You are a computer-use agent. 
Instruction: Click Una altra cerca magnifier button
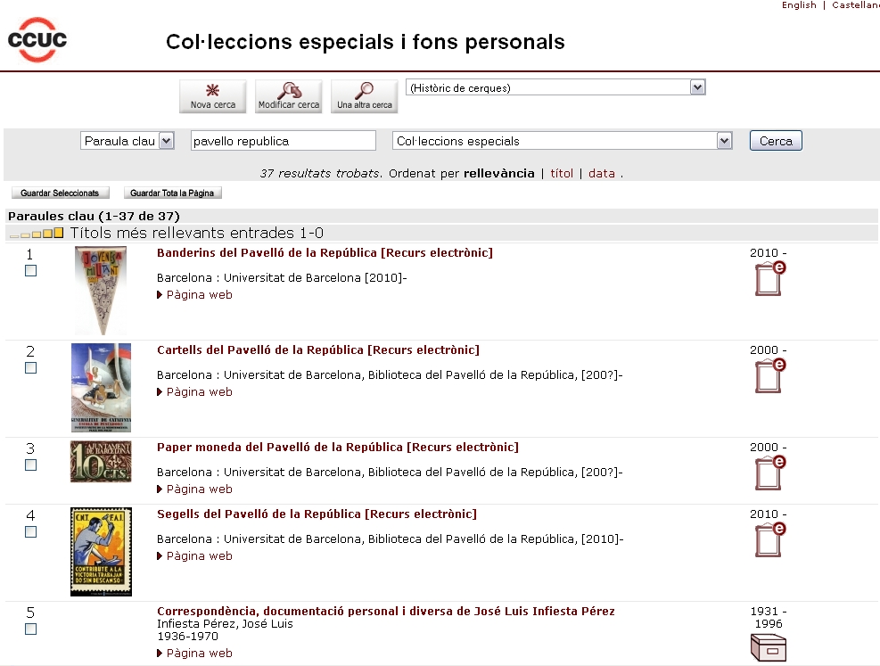[x=364, y=96]
